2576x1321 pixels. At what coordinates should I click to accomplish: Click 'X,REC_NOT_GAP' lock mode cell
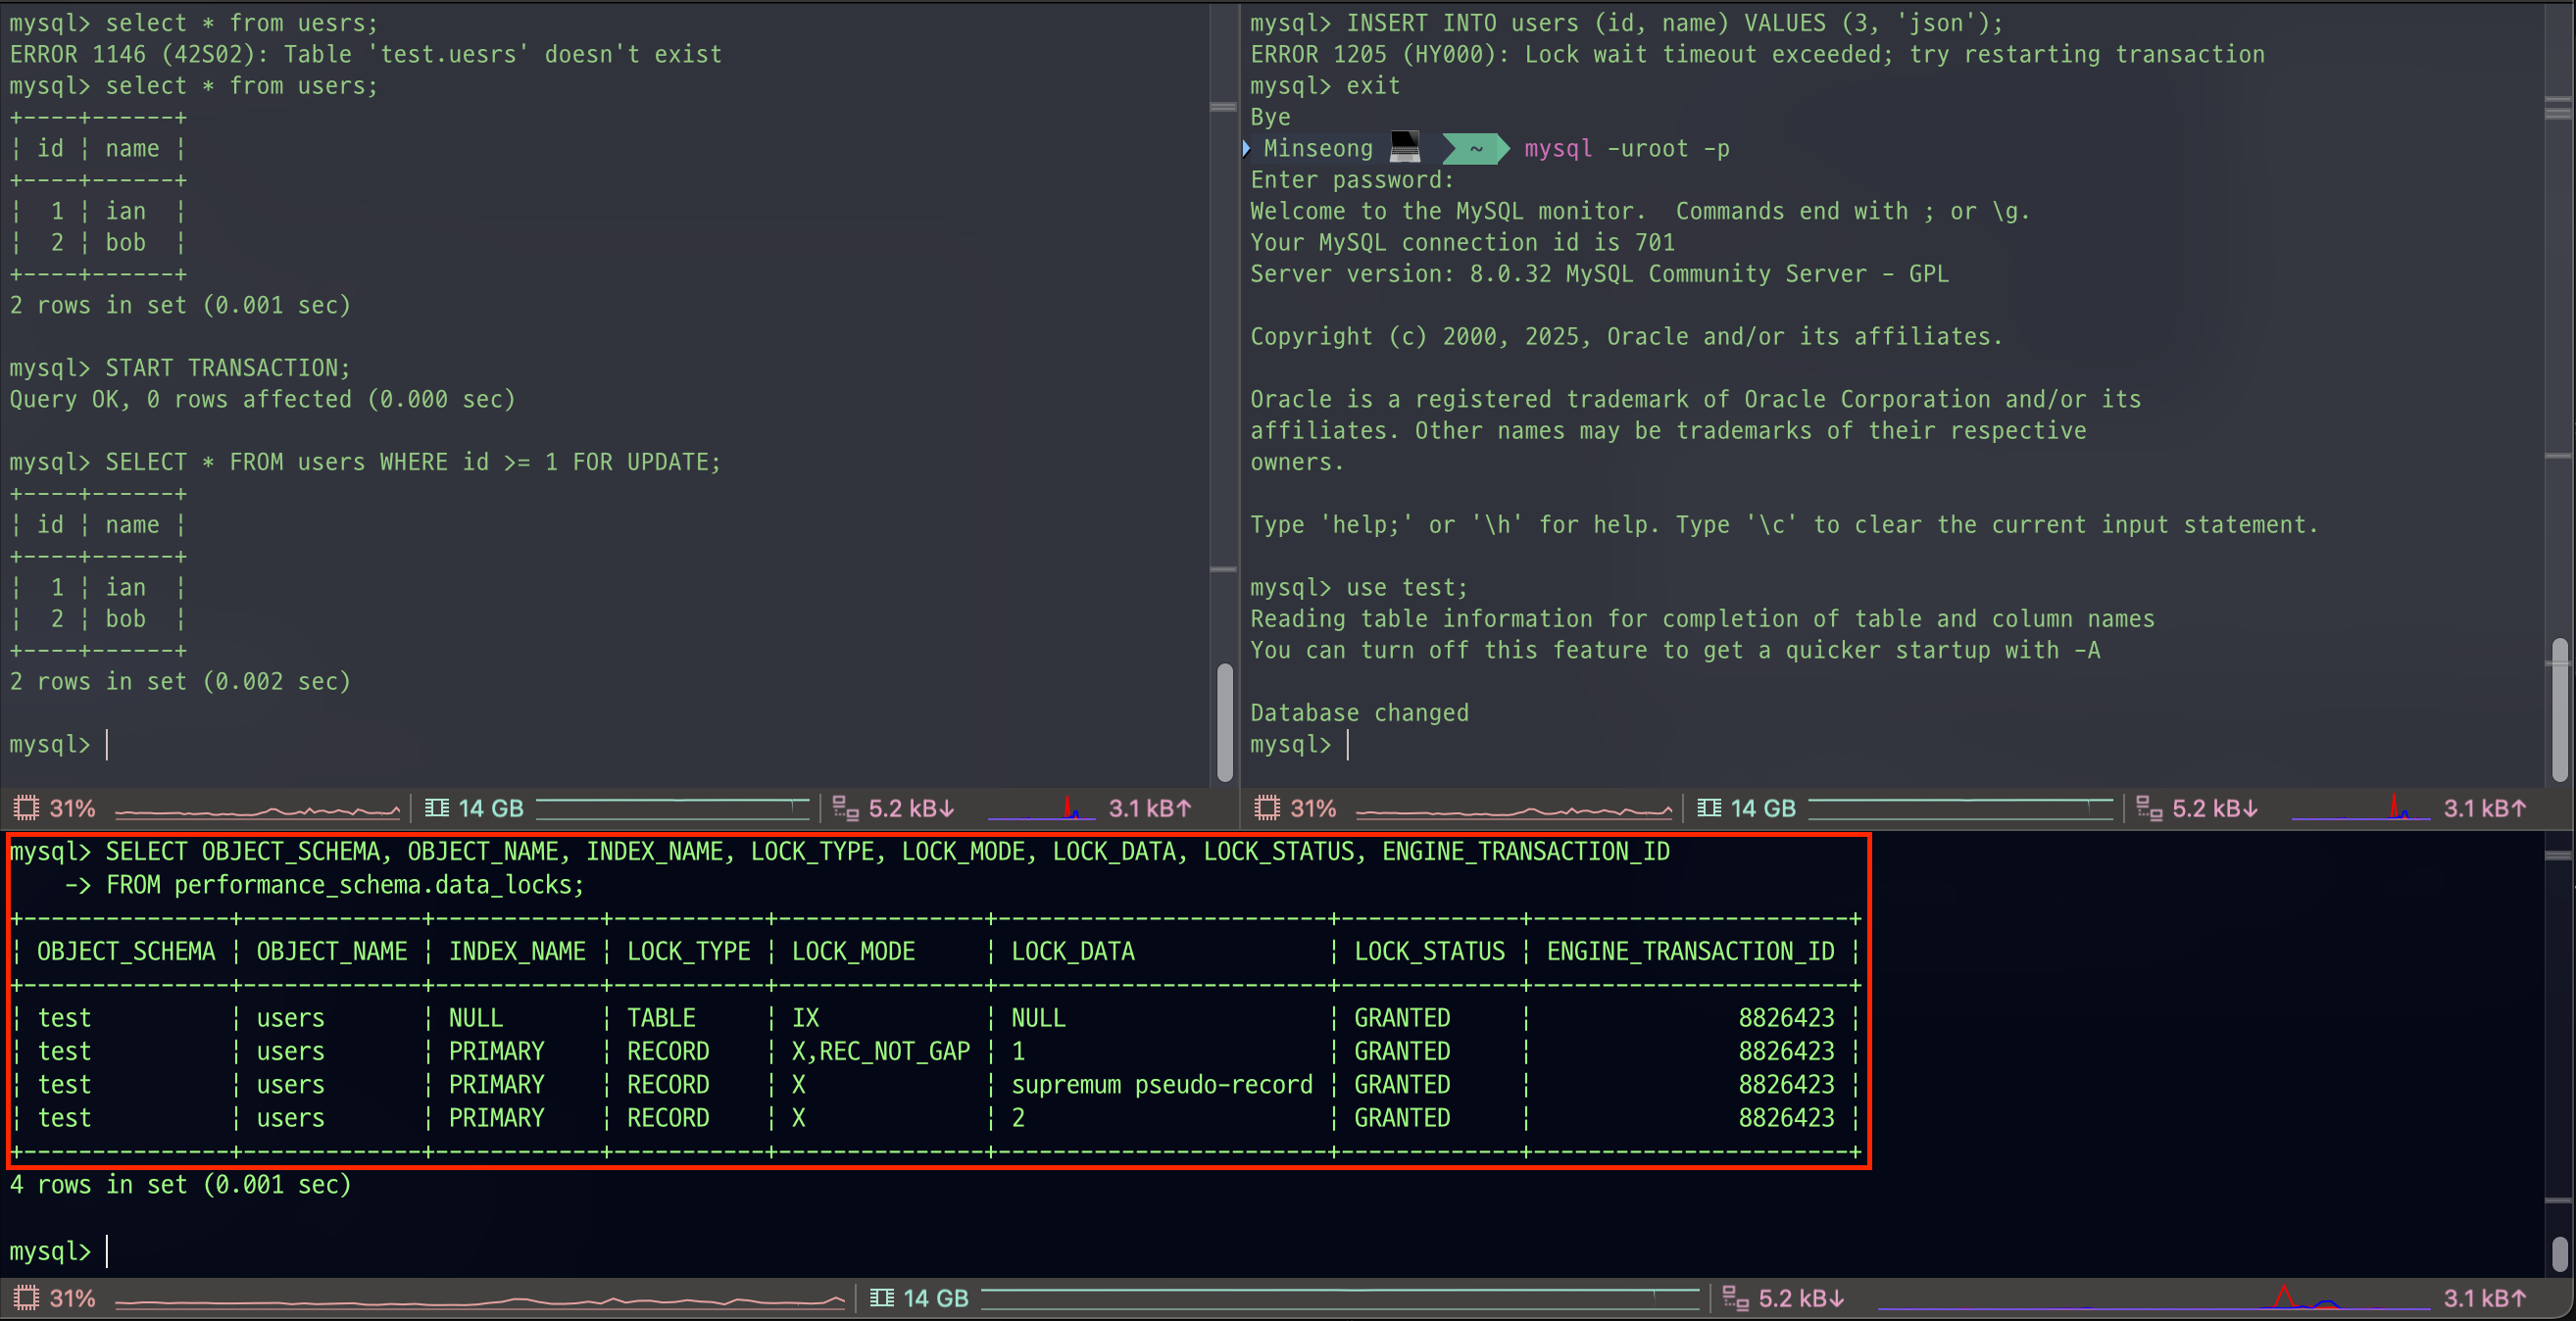[x=880, y=1051]
